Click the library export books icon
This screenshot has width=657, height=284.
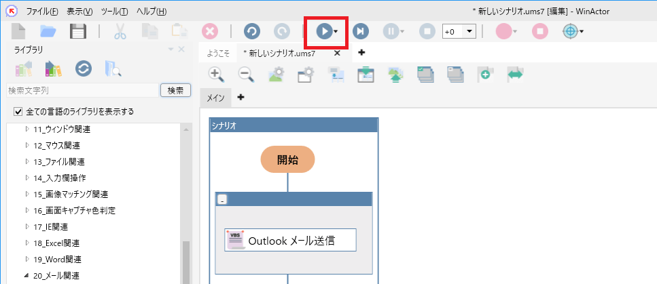pyautogui.click(x=53, y=68)
